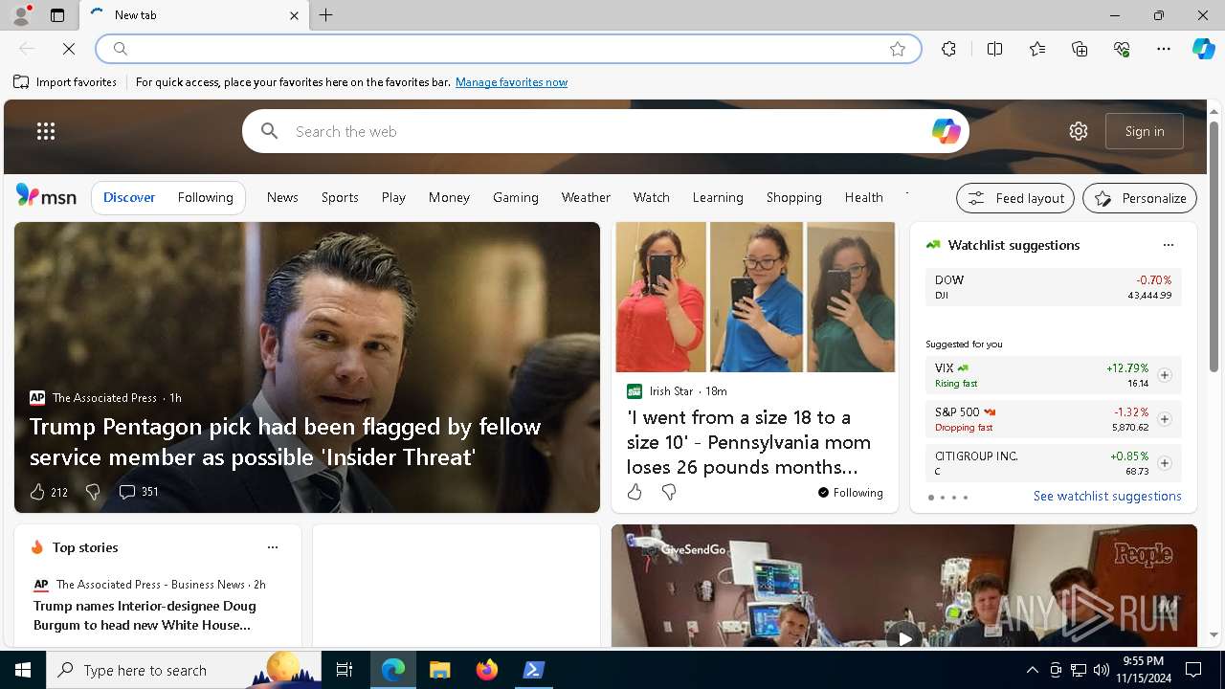The height and width of the screenshot is (689, 1225).
Task: Open Edge Copilot sidebar icon
Action: pyautogui.click(x=1203, y=49)
